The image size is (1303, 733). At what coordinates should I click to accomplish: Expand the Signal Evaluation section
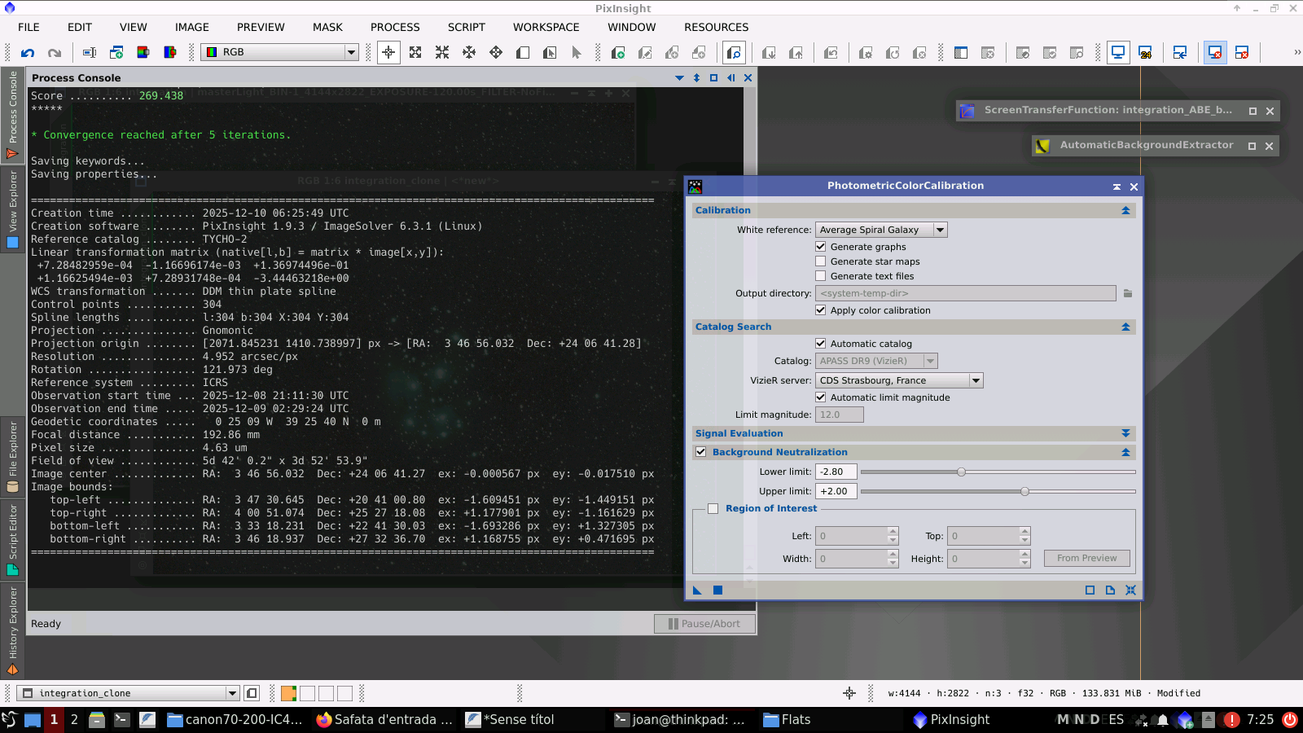pyautogui.click(x=1125, y=433)
